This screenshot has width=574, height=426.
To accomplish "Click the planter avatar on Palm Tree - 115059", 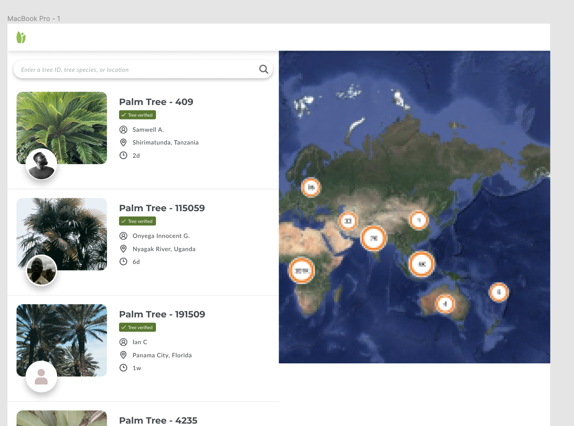I will pyautogui.click(x=41, y=270).
